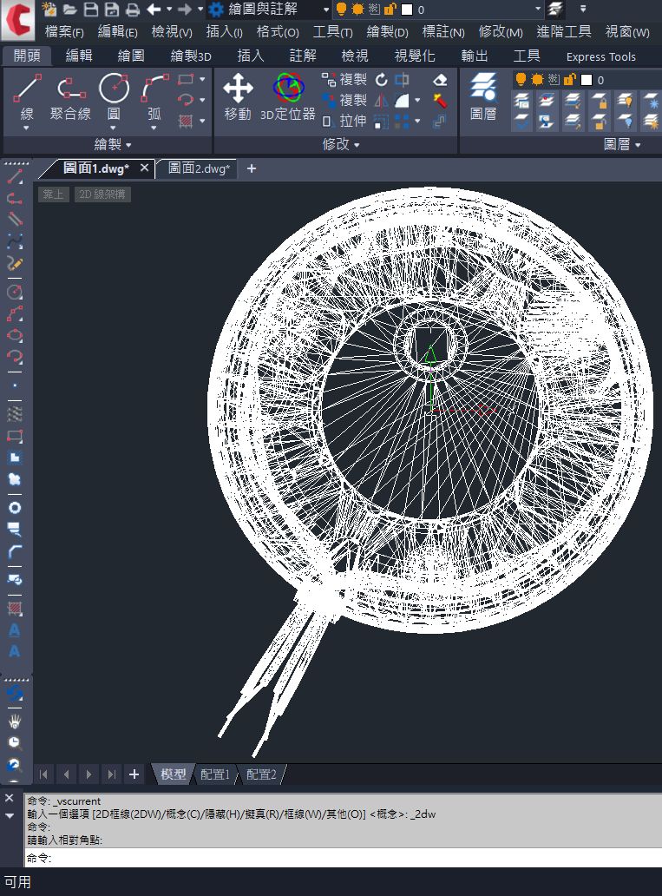Click the Print icon in quick access toolbar

tap(133, 10)
